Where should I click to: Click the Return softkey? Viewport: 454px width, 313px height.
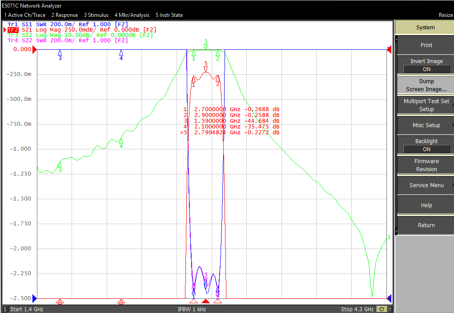426,225
